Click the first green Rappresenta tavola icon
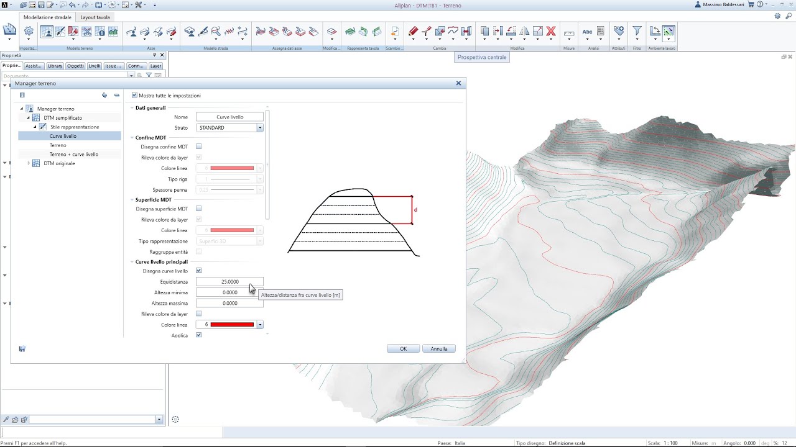Screen dimensions: 796x447 point(350,32)
